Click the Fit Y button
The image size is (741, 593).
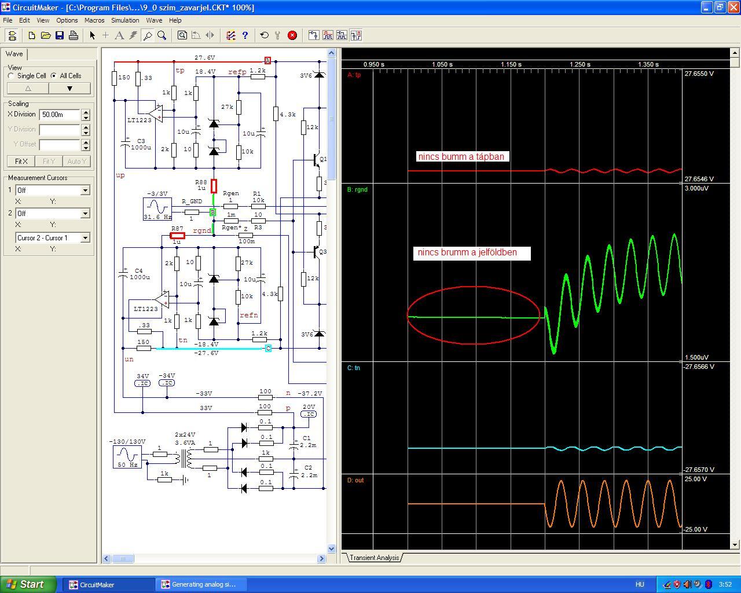[x=49, y=162]
